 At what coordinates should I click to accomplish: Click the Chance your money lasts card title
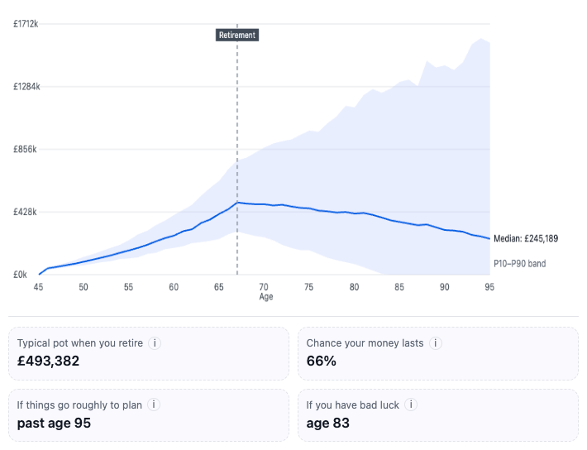pos(365,342)
